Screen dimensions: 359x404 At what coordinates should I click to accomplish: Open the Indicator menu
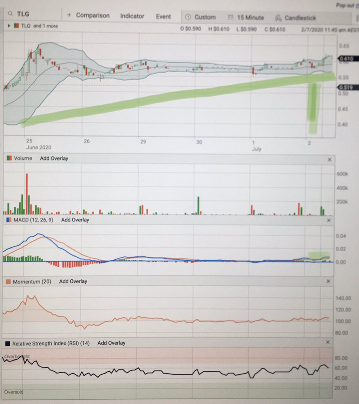[x=132, y=16]
